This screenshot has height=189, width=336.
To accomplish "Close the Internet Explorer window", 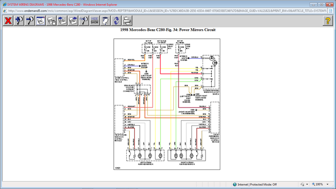I will click(330, 4).
